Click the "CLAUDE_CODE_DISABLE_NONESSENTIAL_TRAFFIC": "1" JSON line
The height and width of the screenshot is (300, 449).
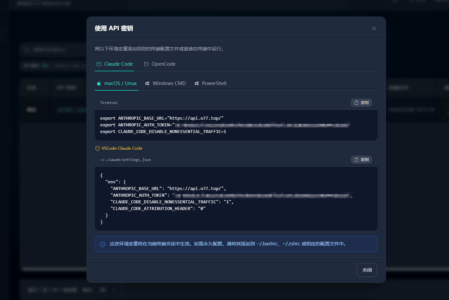tap(172, 202)
